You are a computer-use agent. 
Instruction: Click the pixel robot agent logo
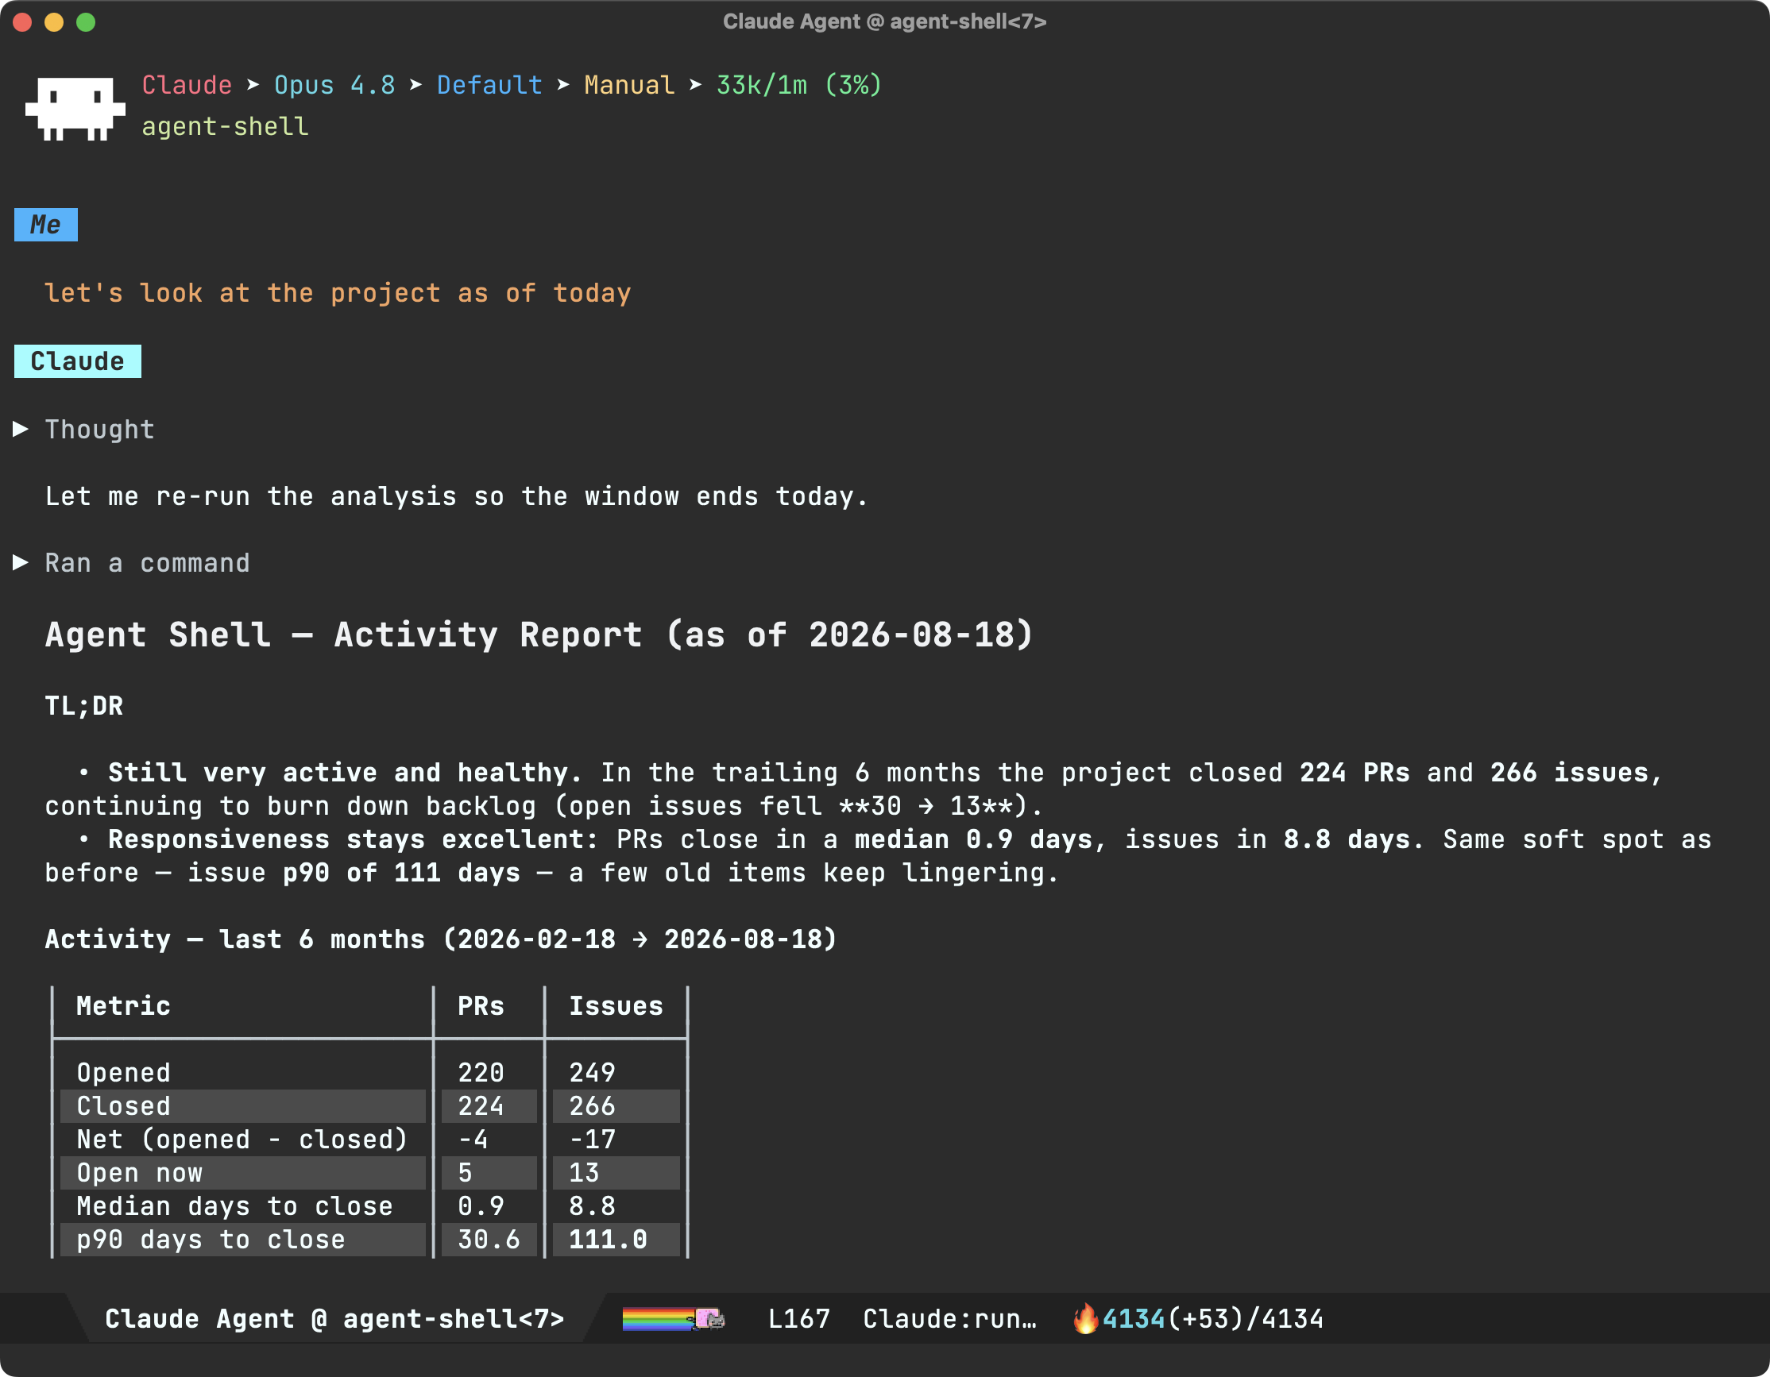pos(75,109)
